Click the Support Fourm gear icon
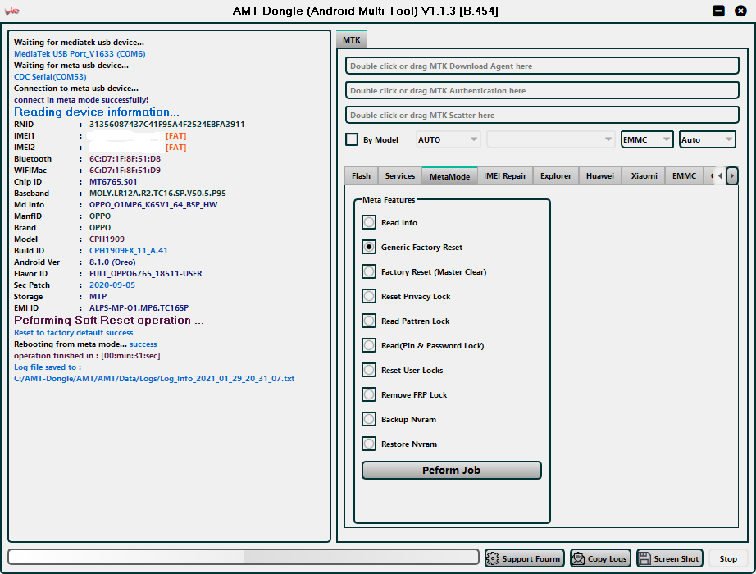 pos(493,558)
